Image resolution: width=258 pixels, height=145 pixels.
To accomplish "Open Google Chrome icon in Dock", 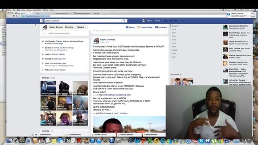I will click(x=221, y=141).
